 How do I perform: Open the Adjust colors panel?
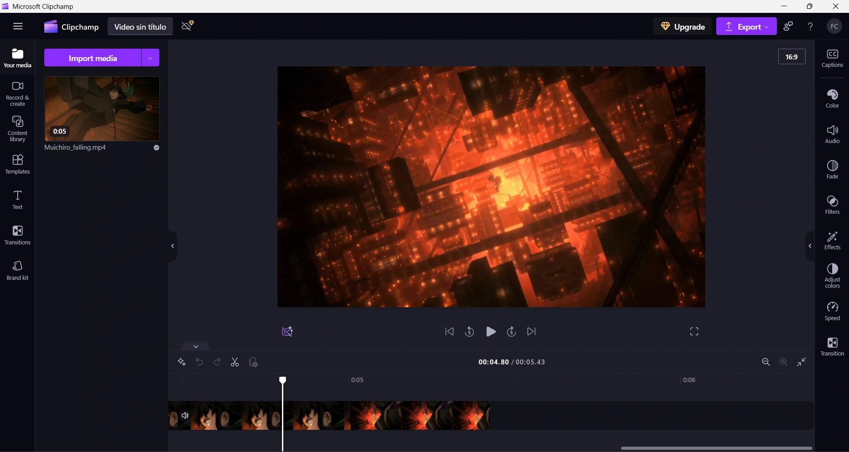click(x=832, y=276)
